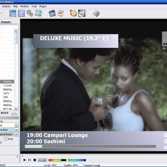
Task: Open the Tools menu
Action: (34, 6)
